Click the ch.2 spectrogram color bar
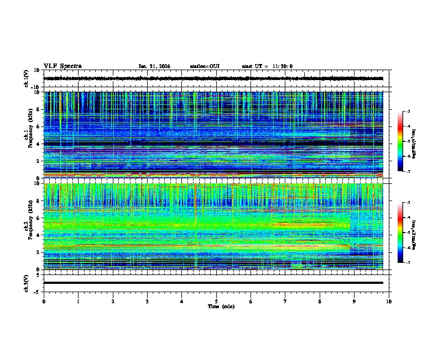This screenshot has height=338, width=438. (x=400, y=233)
